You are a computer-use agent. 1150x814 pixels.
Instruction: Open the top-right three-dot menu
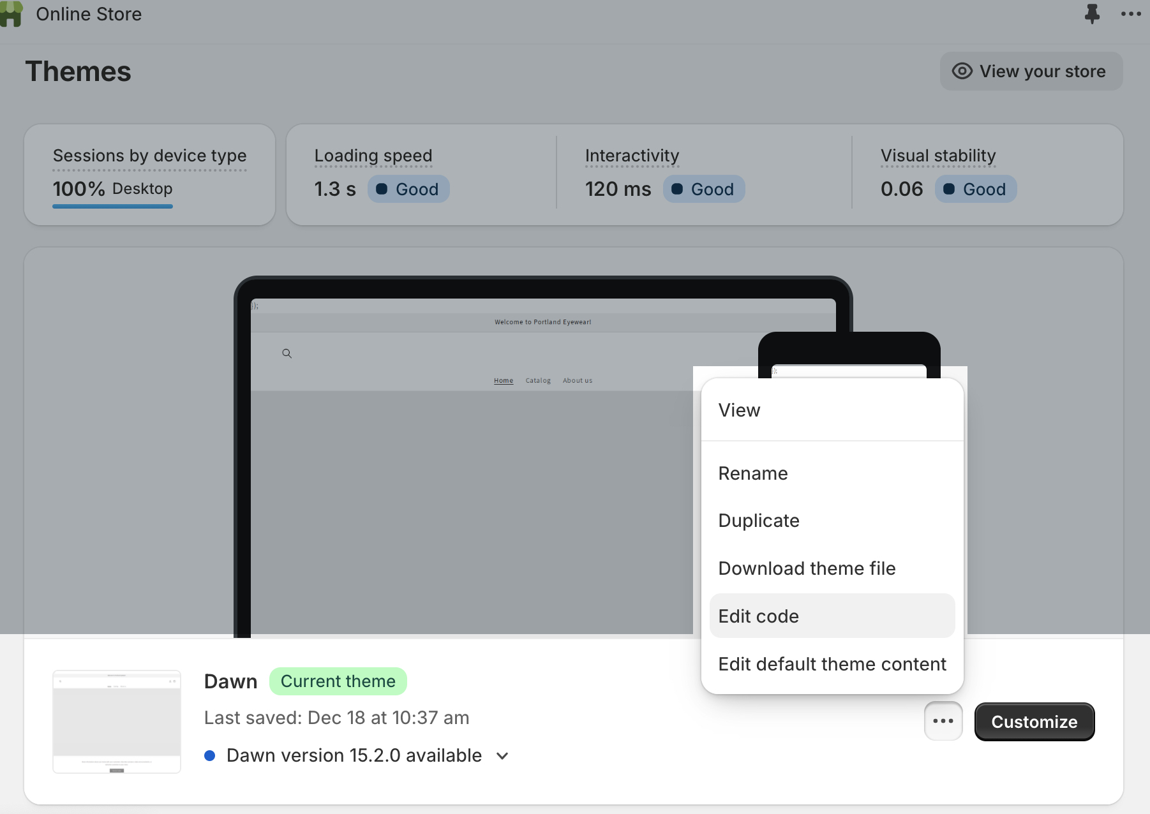click(1130, 14)
